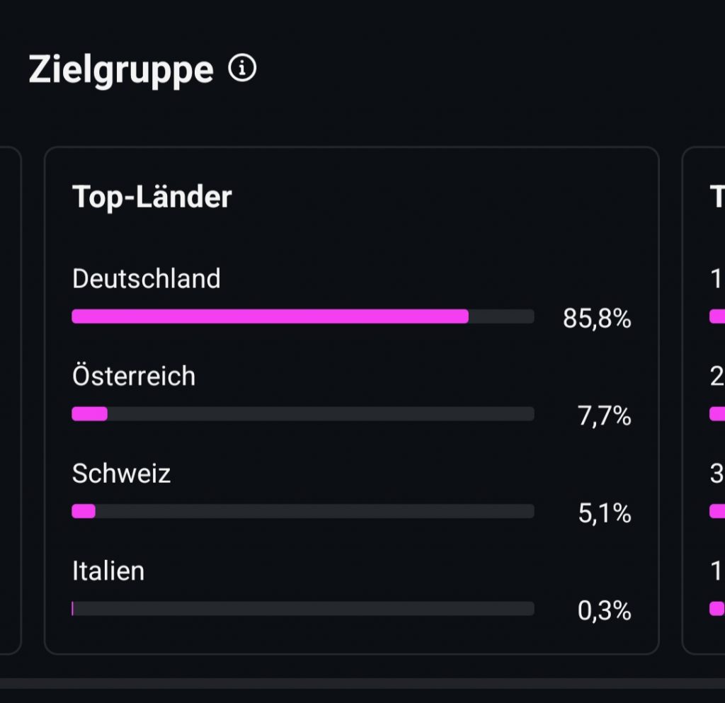Click the last pink bar in the right card
The image size is (725, 703).
[x=717, y=608]
